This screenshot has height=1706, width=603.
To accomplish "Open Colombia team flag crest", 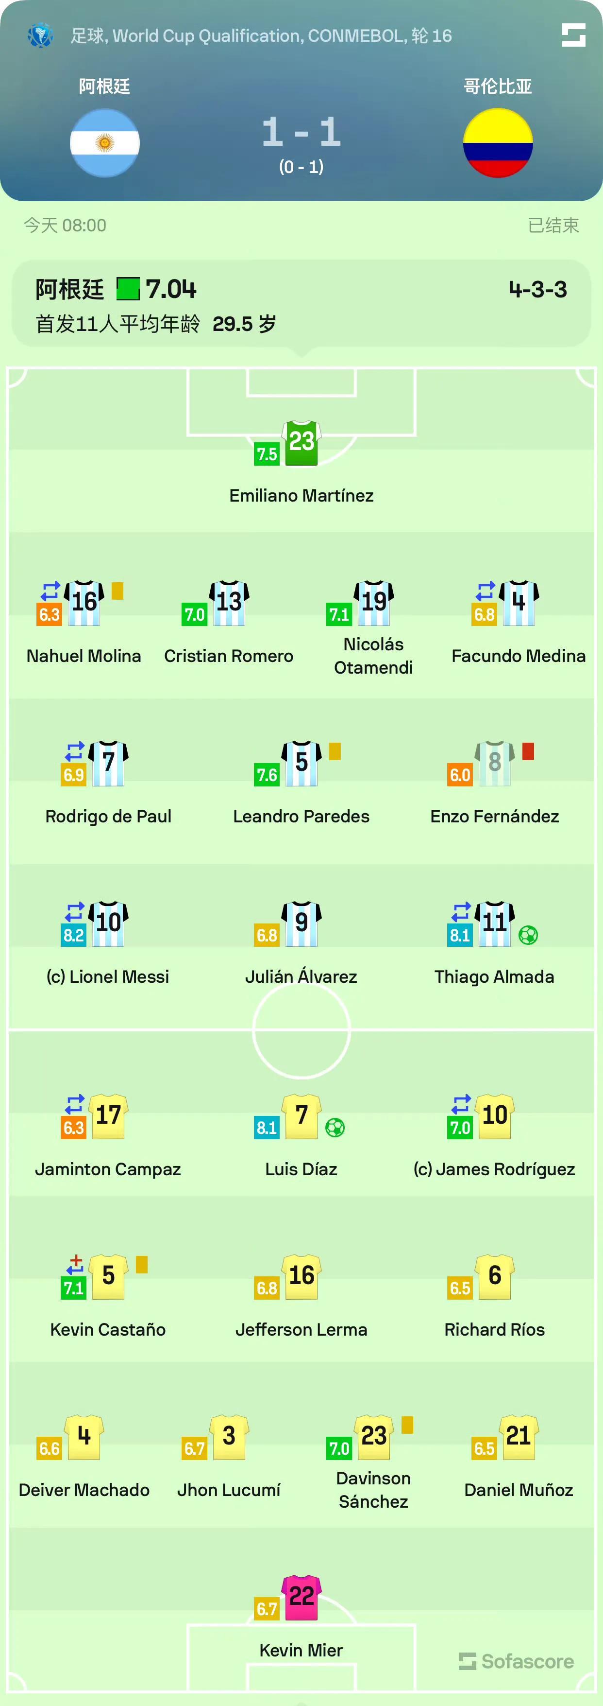I will click(497, 143).
